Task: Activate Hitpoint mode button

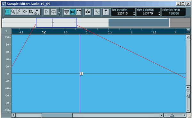Action: (106, 12)
